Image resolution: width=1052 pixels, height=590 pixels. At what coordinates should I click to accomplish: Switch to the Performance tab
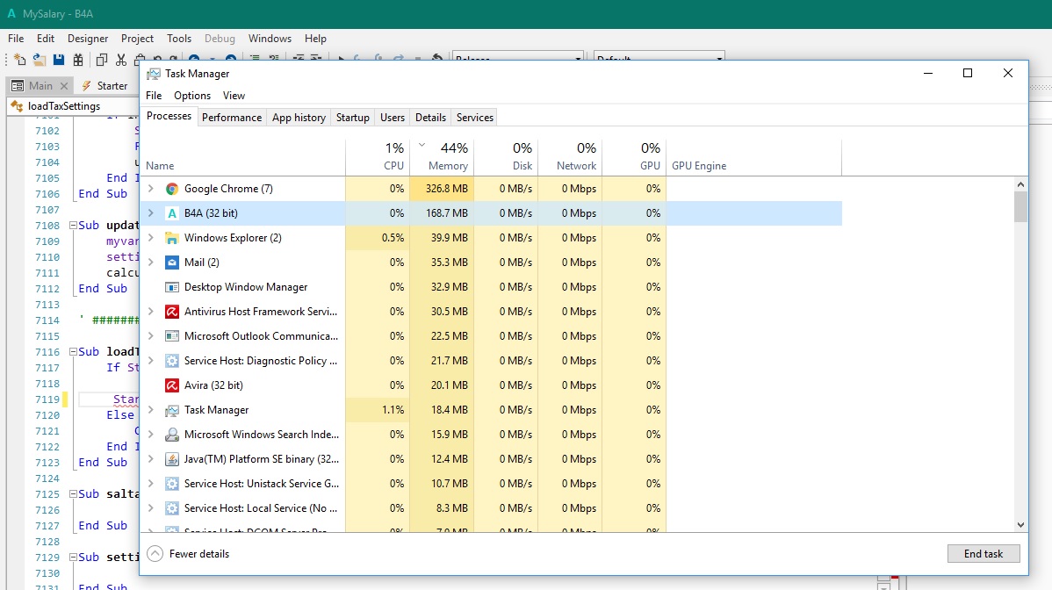pos(232,118)
